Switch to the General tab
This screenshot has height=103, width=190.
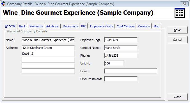[10, 26]
